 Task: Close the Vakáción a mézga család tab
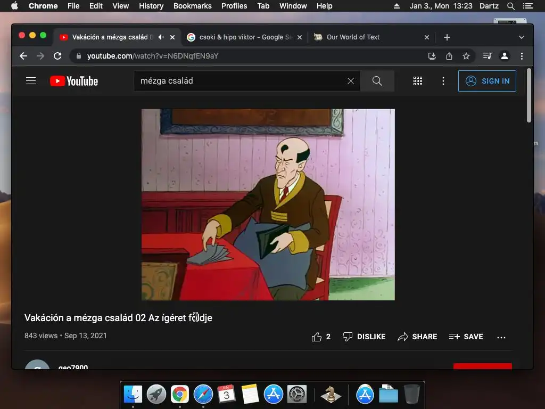(x=172, y=37)
